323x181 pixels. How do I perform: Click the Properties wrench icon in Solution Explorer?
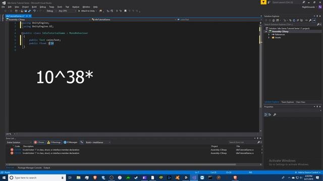(310, 20)
